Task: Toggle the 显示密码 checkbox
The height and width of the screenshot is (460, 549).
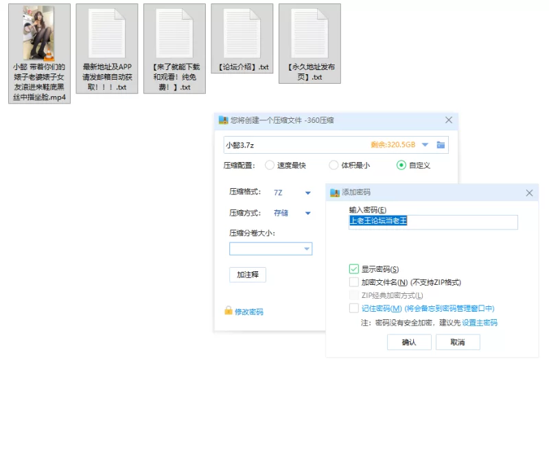Action: click(x=354, y=269)
